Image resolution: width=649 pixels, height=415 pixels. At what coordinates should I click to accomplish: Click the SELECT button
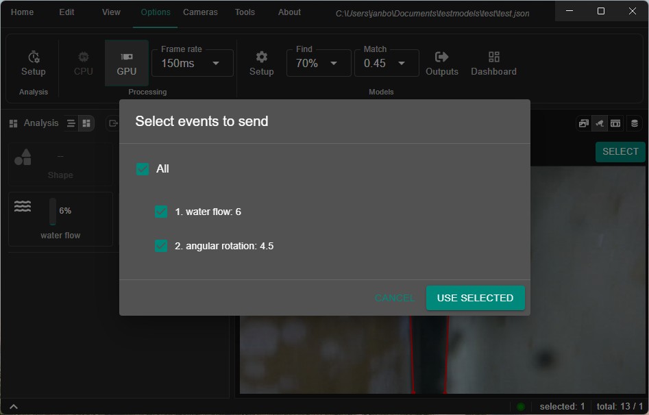[x=620, y=152]
